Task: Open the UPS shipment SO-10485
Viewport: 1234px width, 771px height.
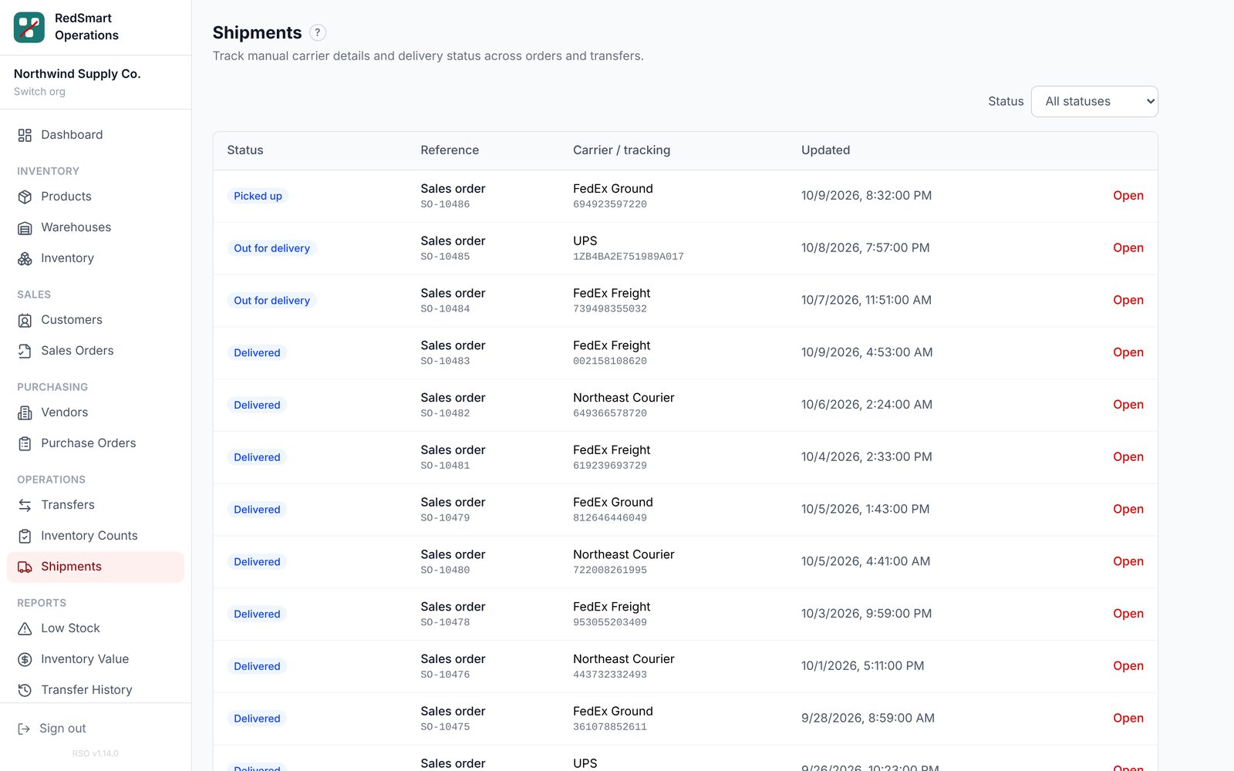Action: (x=1128, y=248)
